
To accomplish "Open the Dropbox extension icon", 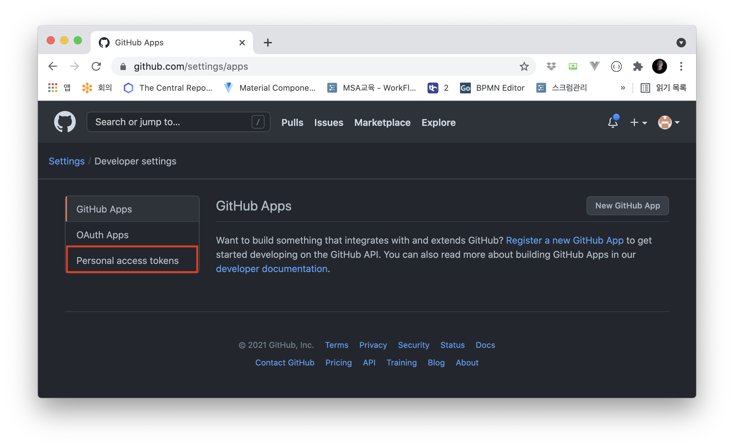I will coord(551,66).
